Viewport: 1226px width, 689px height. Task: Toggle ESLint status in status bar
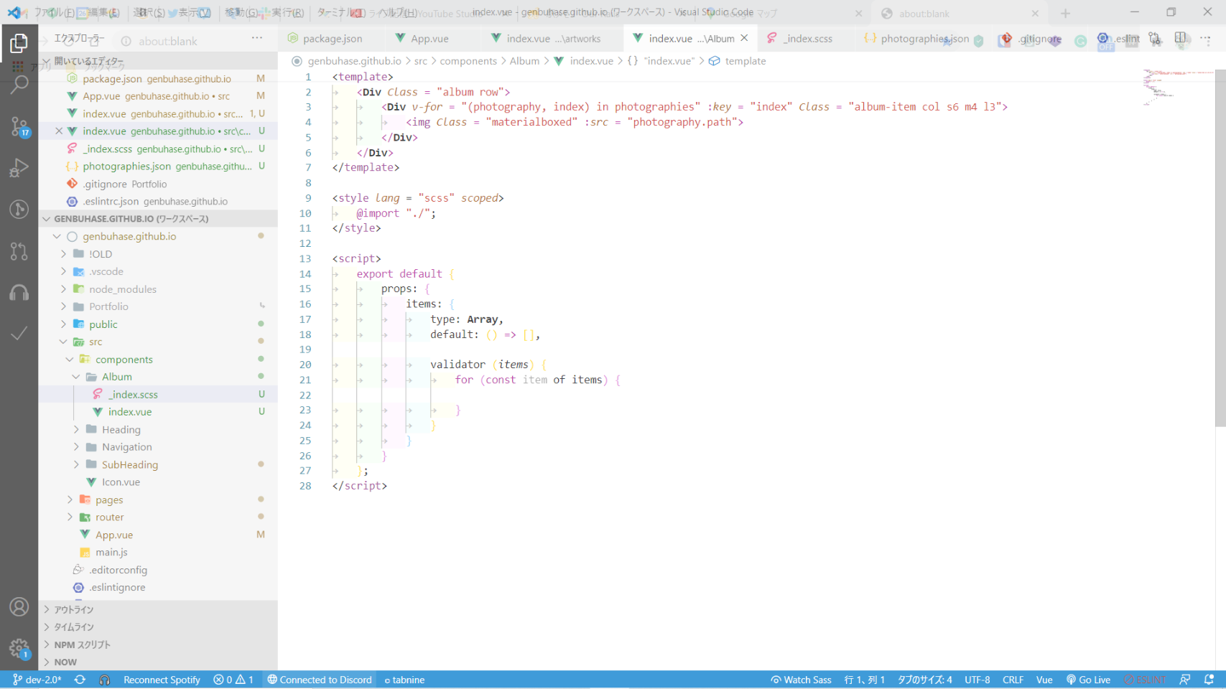tap(1146, 680)
